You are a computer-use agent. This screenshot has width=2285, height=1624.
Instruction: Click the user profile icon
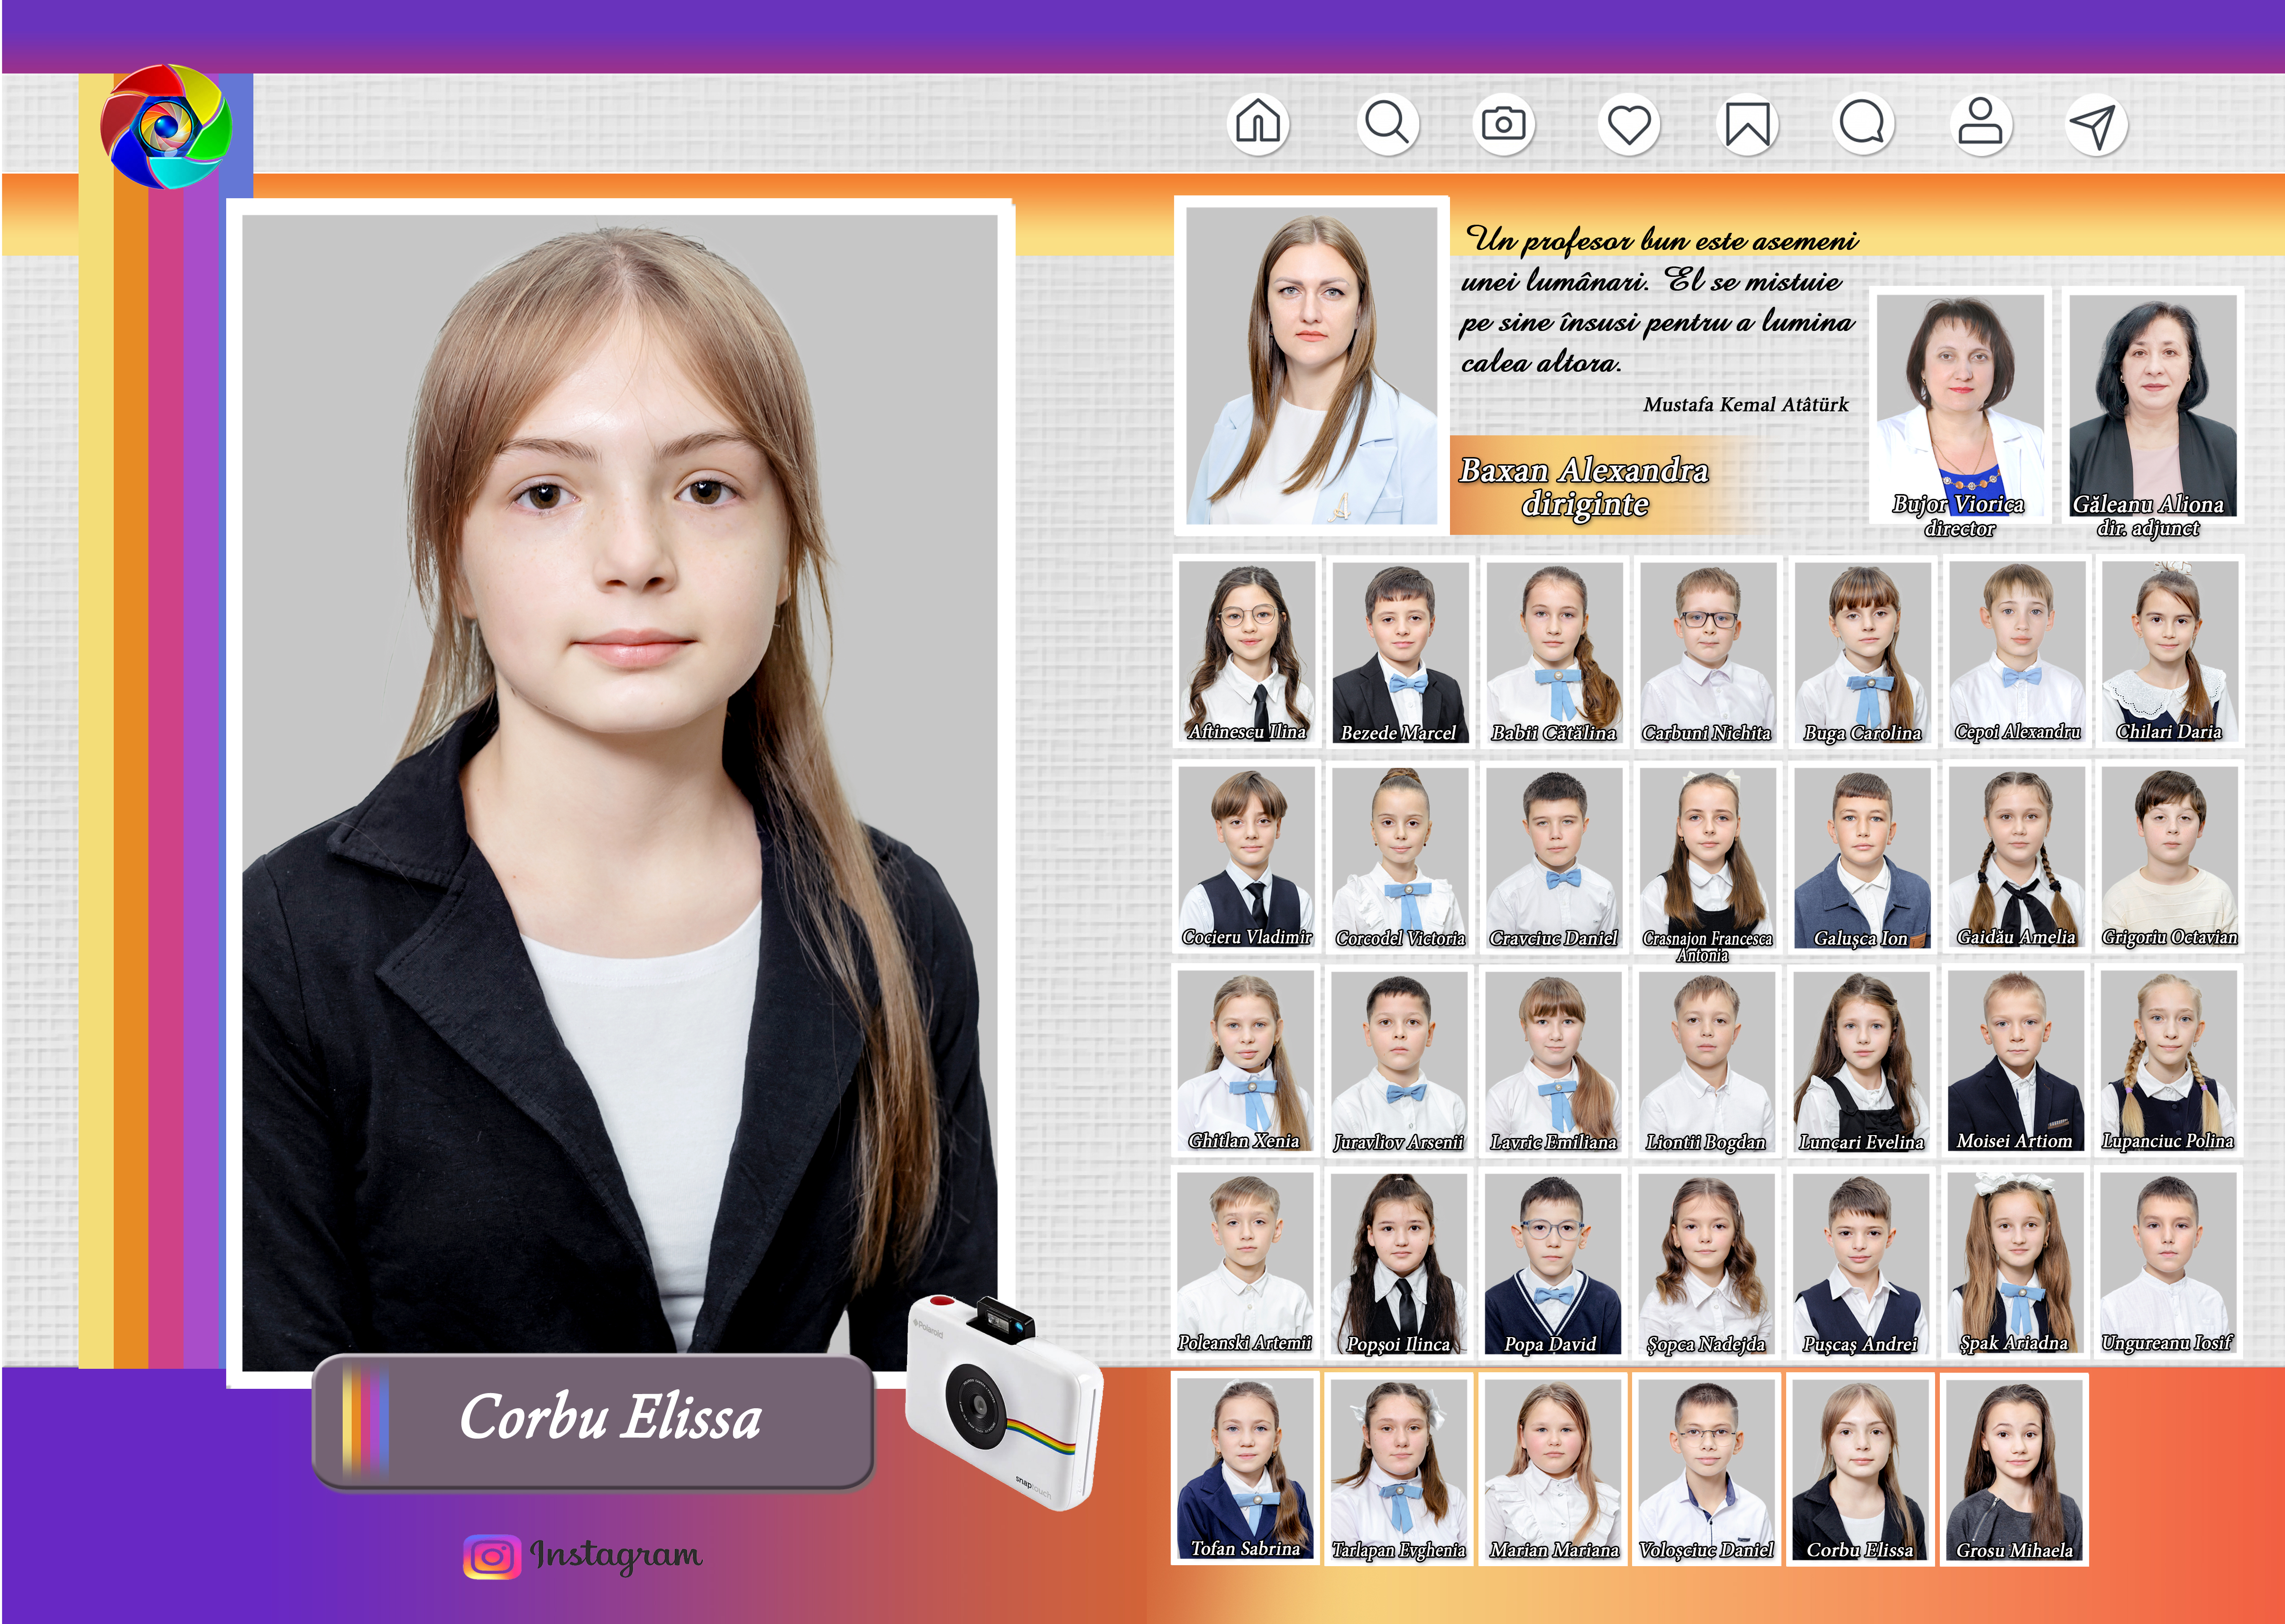pyautogui.click(x=1980, y=124)
